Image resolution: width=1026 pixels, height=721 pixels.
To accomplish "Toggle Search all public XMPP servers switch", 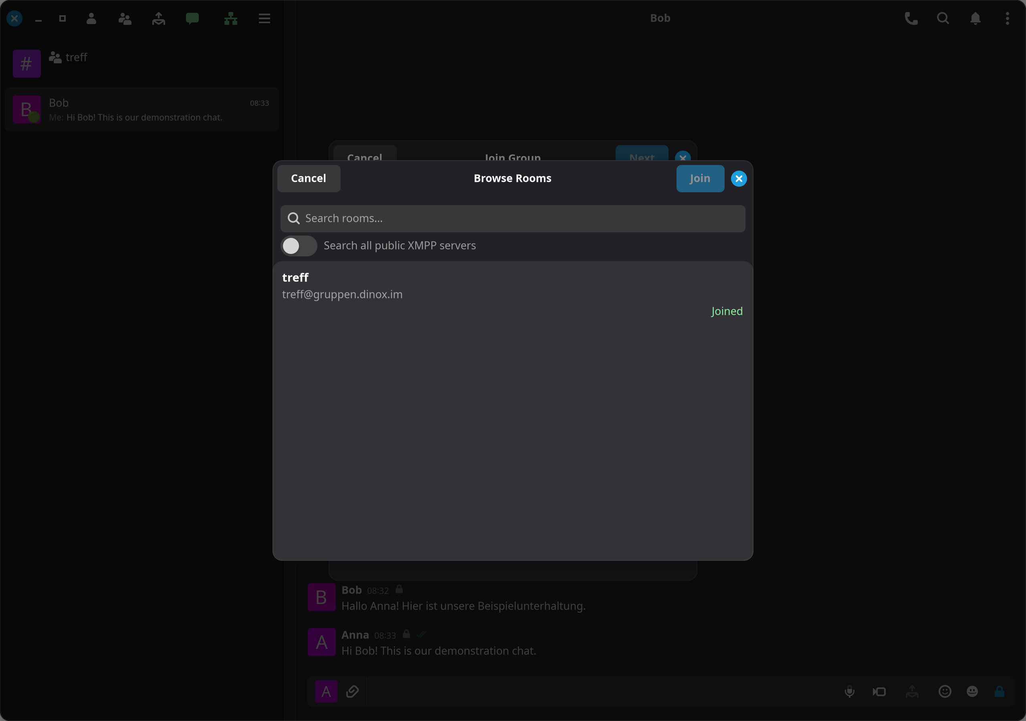I will (299, 246).
